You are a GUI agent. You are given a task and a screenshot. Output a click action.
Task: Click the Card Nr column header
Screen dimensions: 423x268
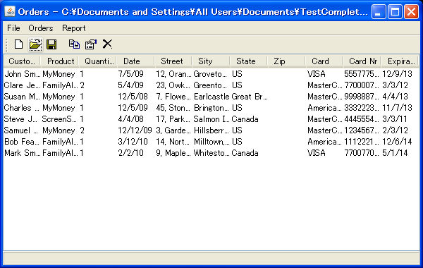coord(362,61)
